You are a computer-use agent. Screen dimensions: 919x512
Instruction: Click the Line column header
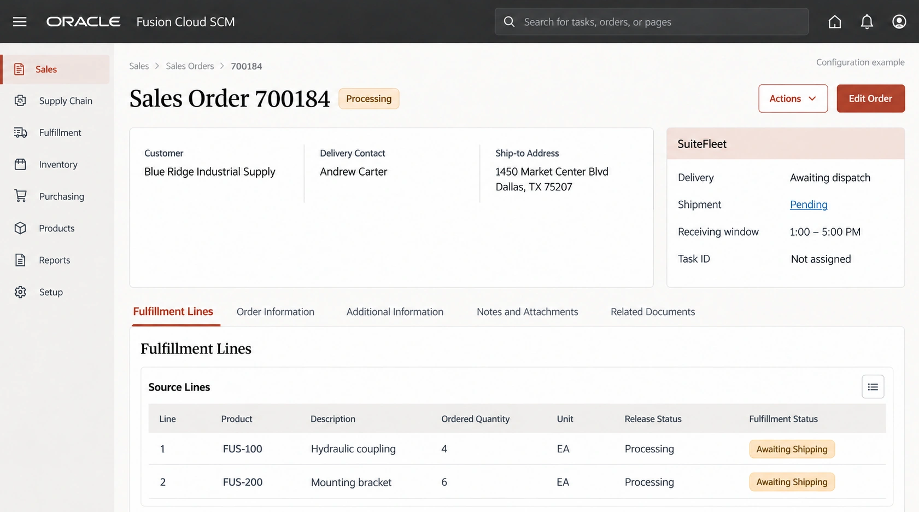point(167,419)
